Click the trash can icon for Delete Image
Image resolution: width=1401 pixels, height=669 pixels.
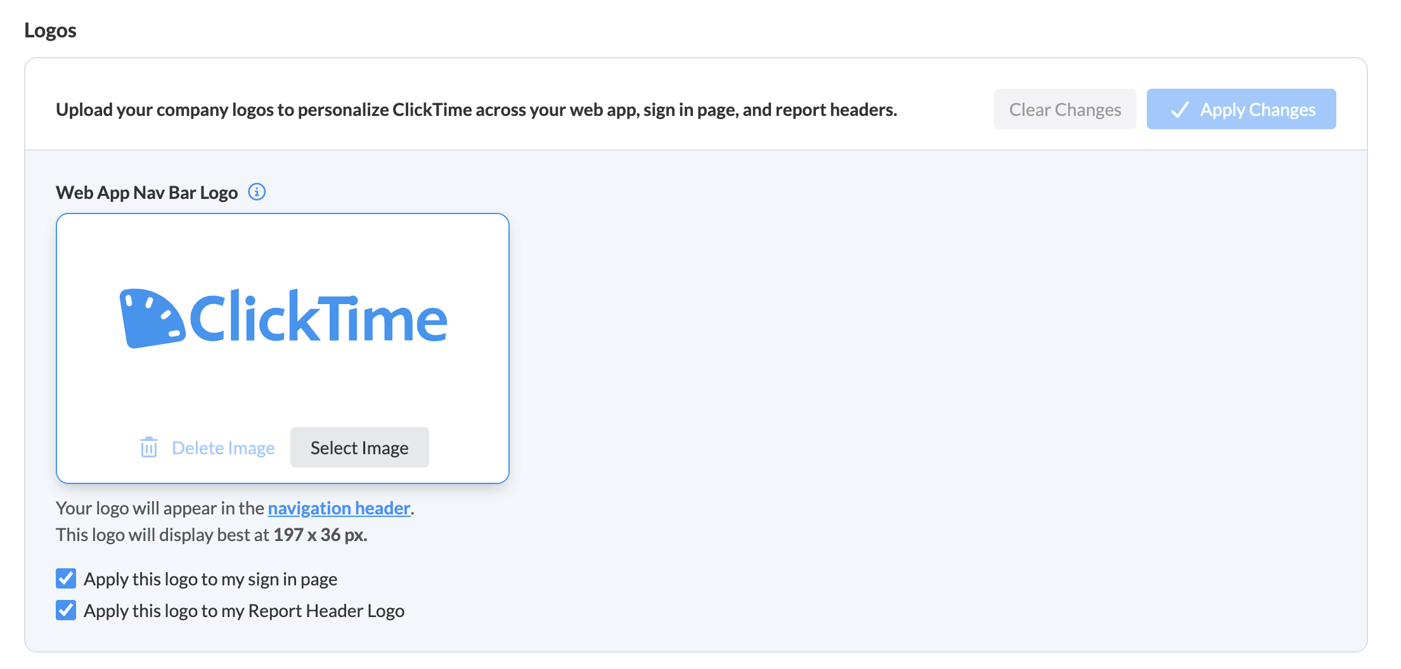click(x=149, y=447)
